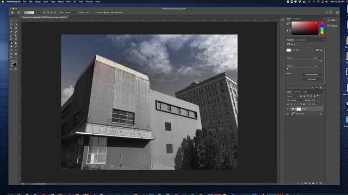Open the Layers panel options menu

pyautogui.click(x=324, y=92)
